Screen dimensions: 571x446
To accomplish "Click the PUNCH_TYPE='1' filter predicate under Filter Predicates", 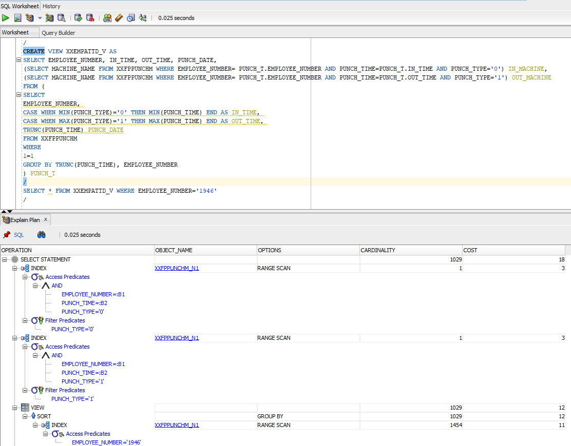I will click(72, 399).
